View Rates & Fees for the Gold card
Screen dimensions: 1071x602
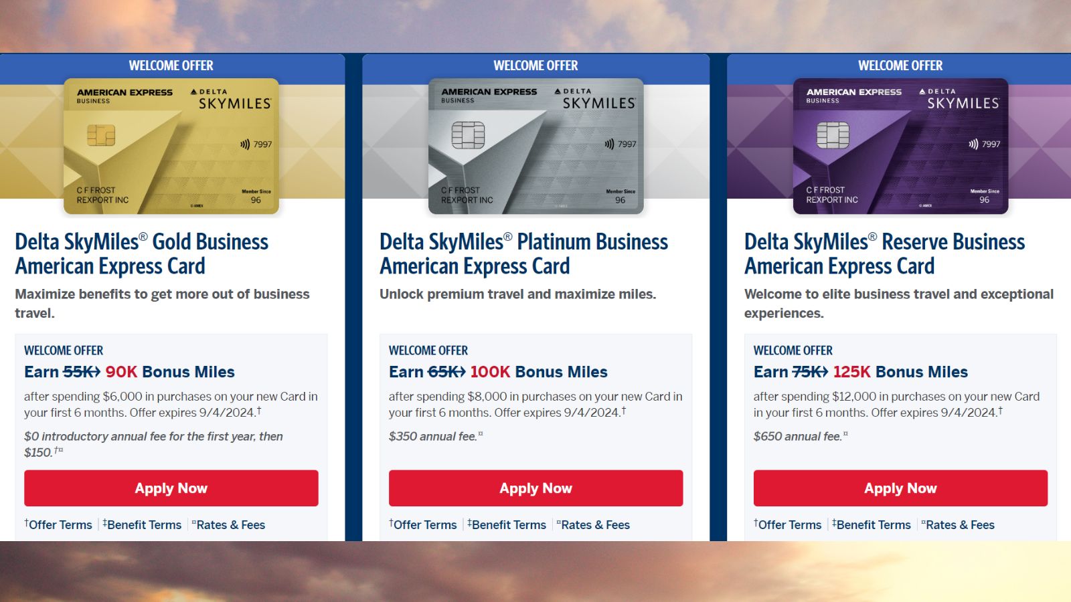(x=230, y=524)
